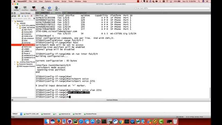
Task: Click the Reconnect toolbar icon
Action: click(25, 8)
